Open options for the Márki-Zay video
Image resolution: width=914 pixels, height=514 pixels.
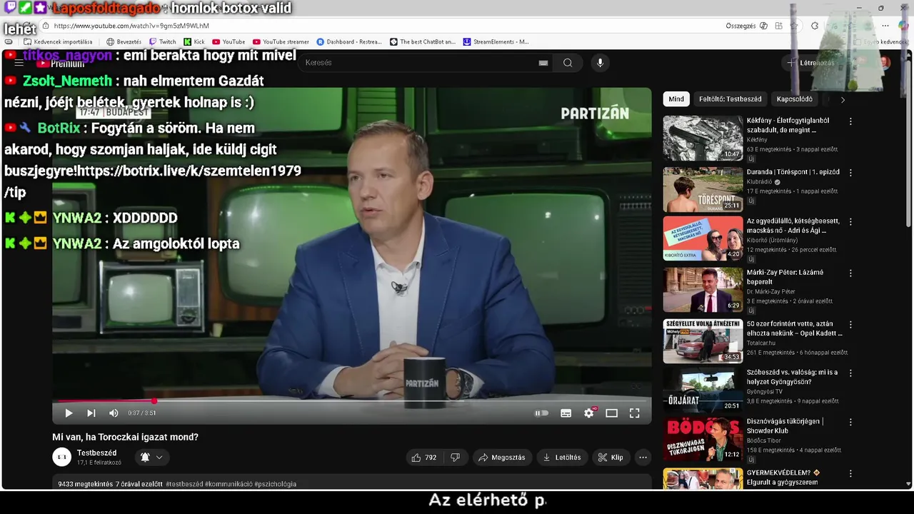(850, 273)
